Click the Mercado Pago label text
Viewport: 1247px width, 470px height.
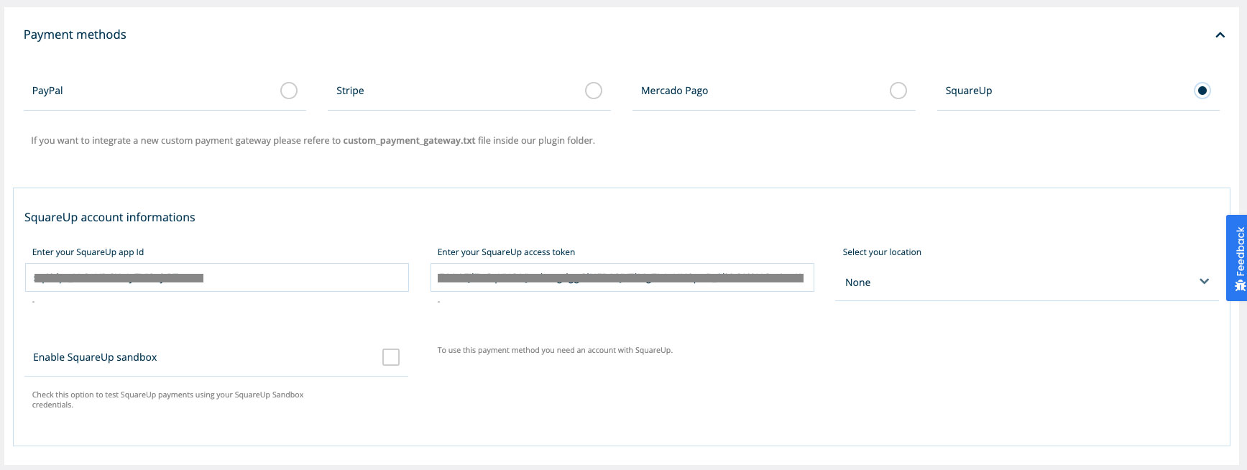[x=675, y=91]
